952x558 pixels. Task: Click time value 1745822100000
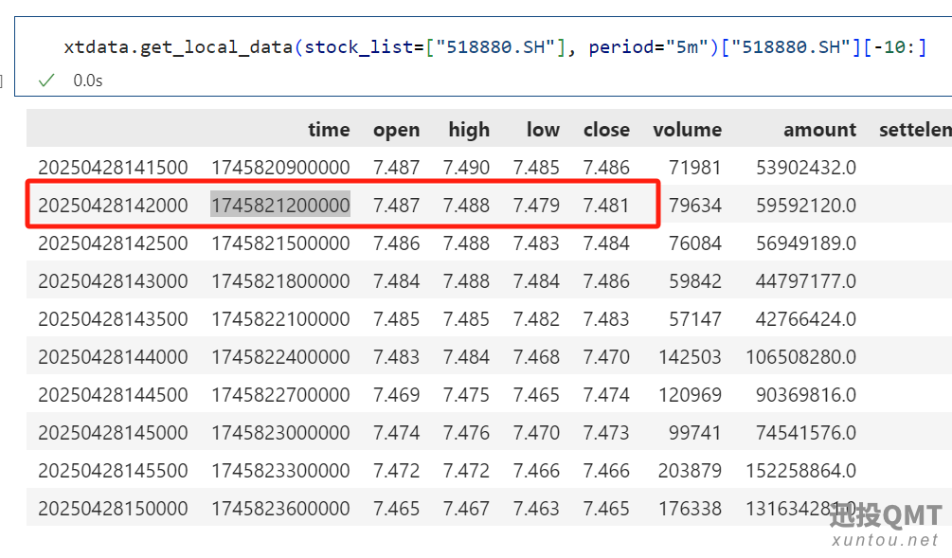click(280, 318)
